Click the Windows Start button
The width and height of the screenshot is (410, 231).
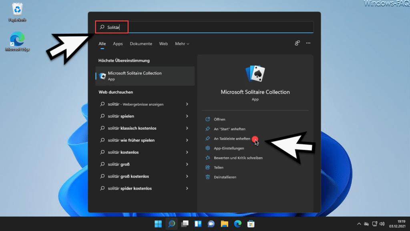(x=158, y=224)
